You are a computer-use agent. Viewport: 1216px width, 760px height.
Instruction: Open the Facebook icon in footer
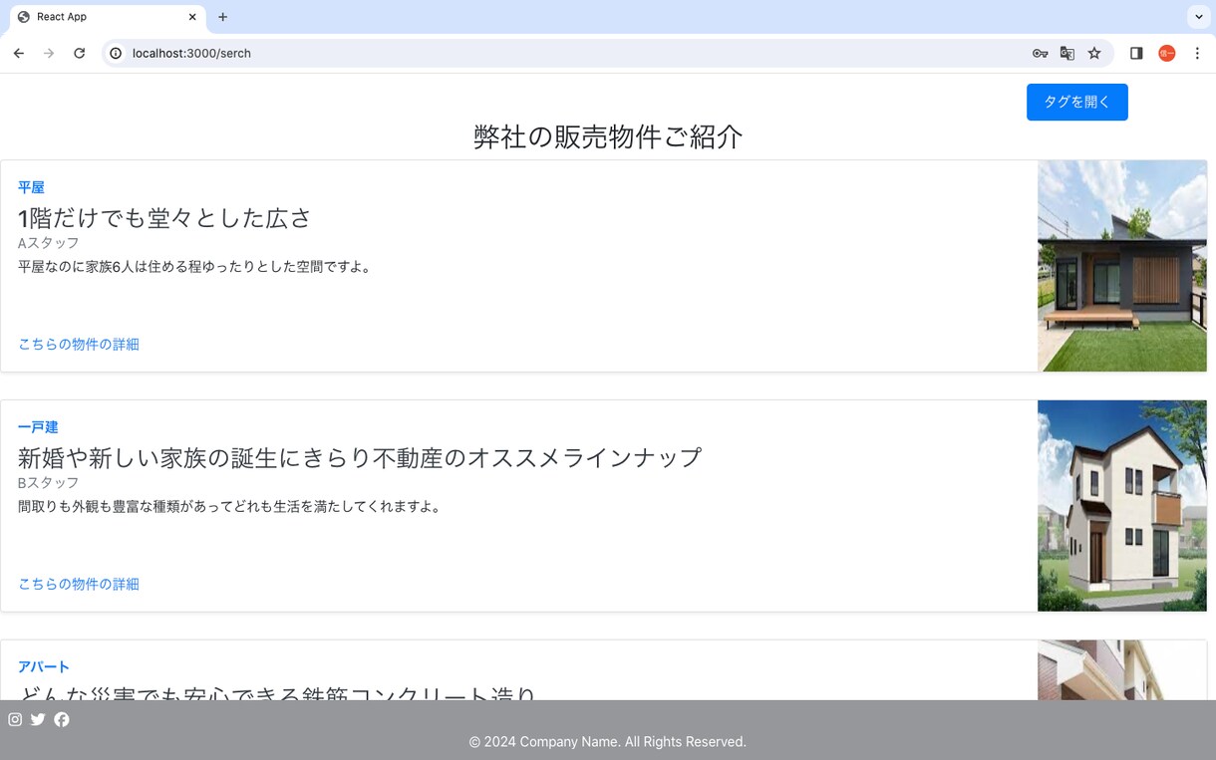click(x=62, y=719)
